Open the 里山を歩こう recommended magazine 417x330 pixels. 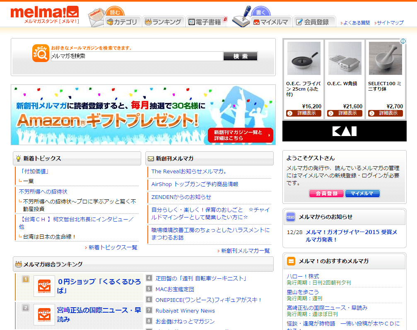click(x=302, y=292)
